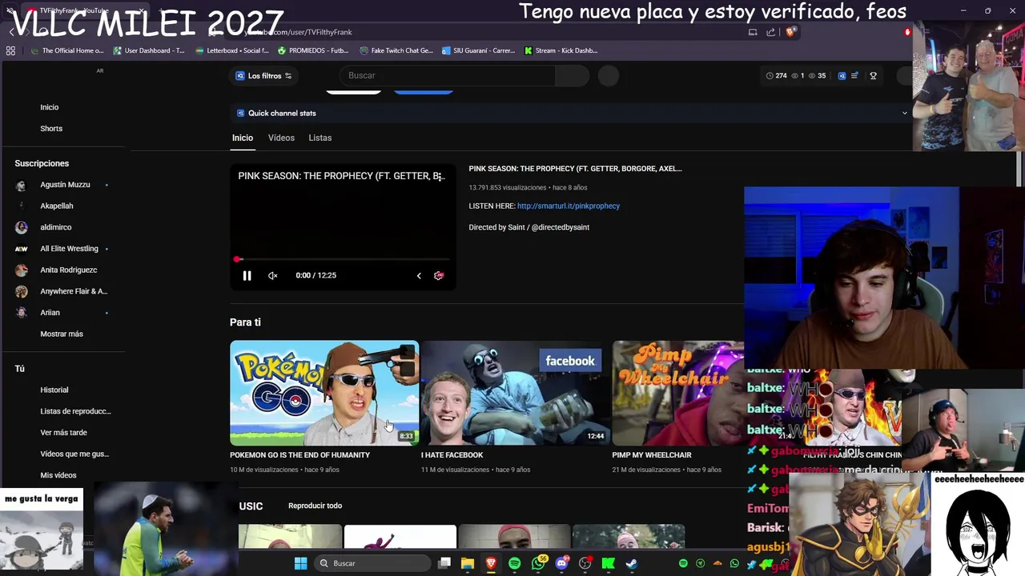Switch to the Listas channel tab
This screenshot has height=576, width=1025.
pos(320,138)
